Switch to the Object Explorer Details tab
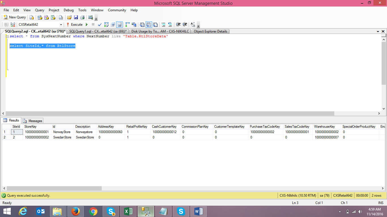Viewport: 387px width, 217px height. pos(210,31)
